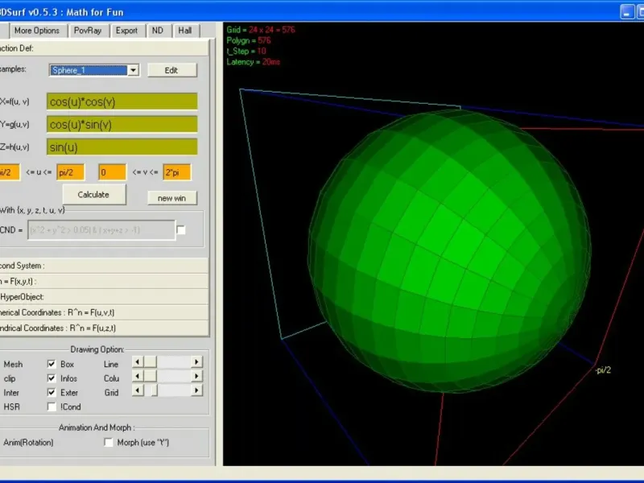Click the Colu slider thumb
644x483 pixels.
(151, 378)
